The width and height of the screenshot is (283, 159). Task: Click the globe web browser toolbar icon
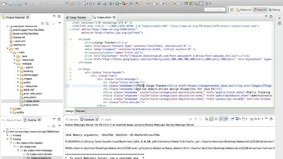tap(99, 4)
